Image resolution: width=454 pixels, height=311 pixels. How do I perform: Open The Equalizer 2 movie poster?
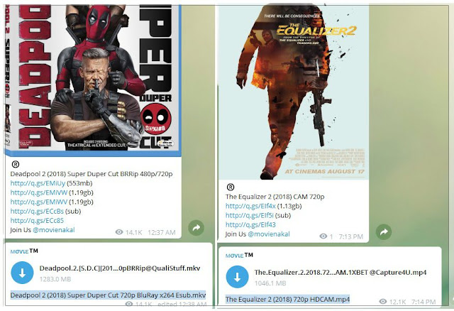pos(293,92)
